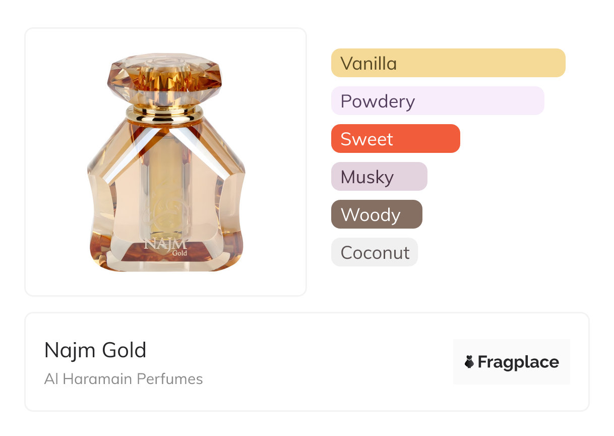
Task: Select the Powdery accord bar
Action: pos(437,101)
